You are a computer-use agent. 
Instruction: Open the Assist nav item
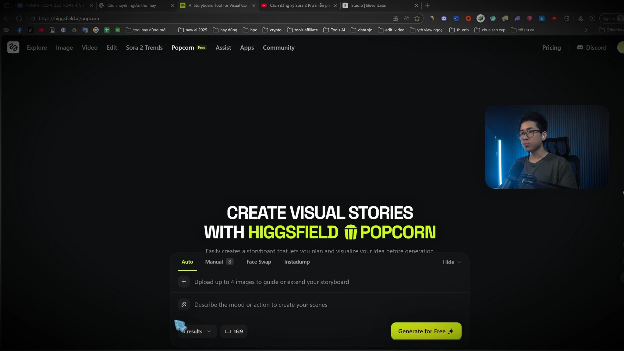[223, 48]
